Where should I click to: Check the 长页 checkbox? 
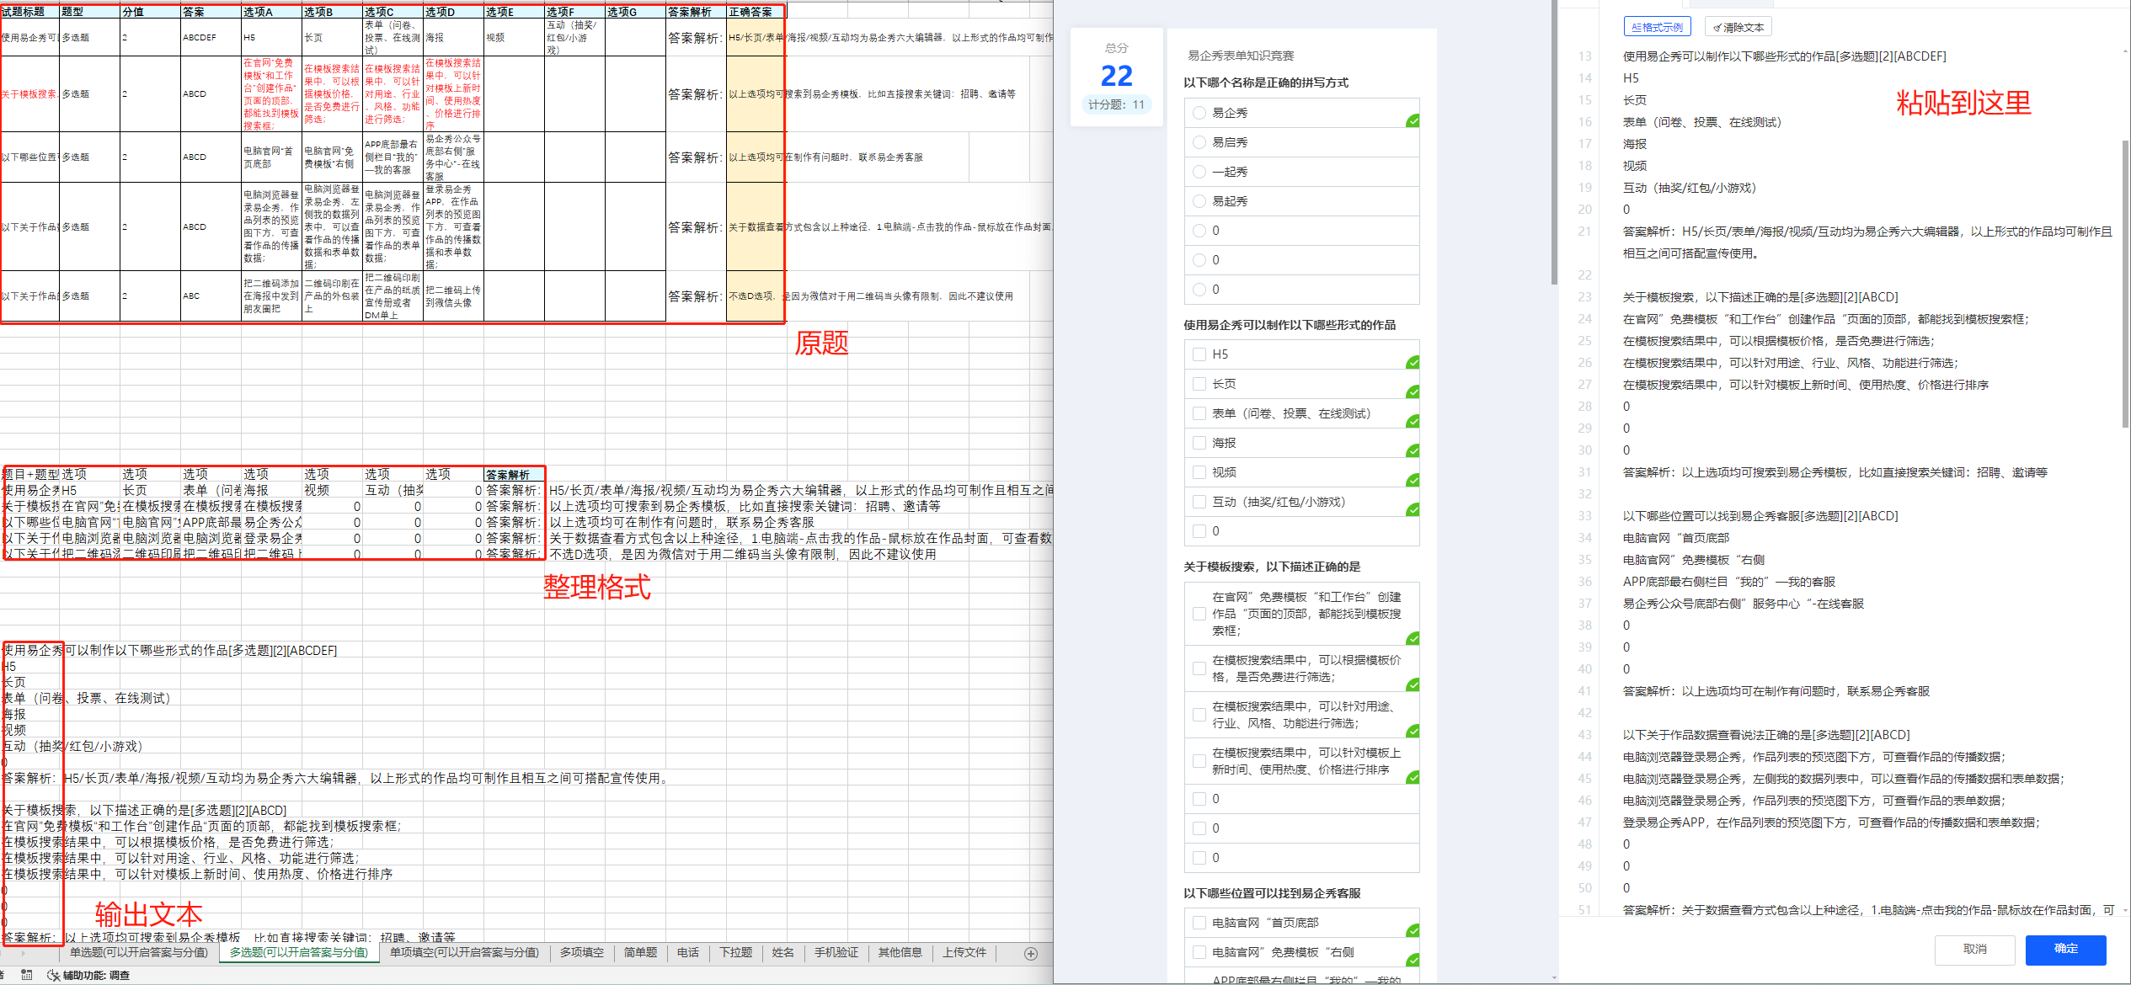pos(1199,384)
